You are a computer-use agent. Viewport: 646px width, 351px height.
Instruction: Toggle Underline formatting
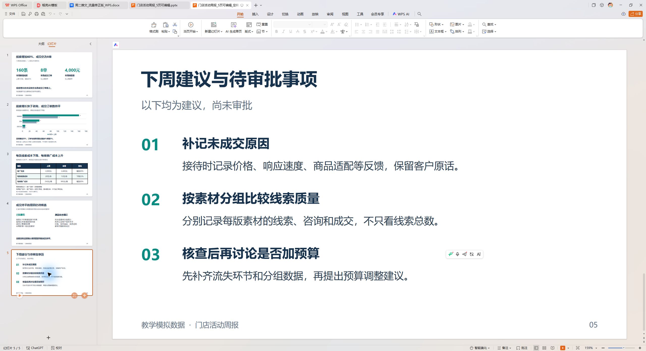tap(291, 32)
